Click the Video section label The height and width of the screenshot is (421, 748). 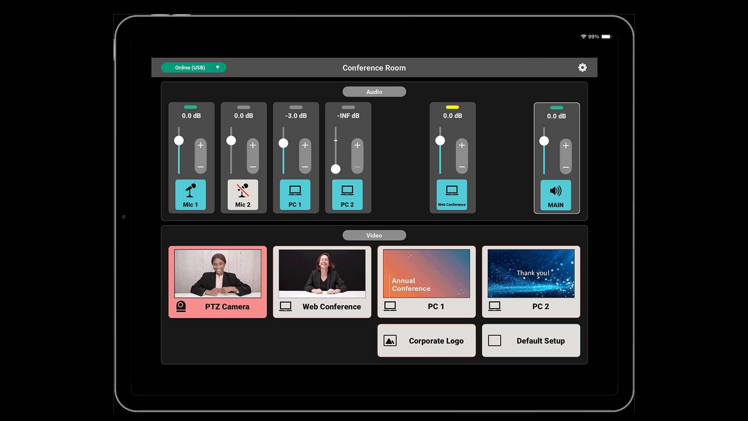coord(374,235)
